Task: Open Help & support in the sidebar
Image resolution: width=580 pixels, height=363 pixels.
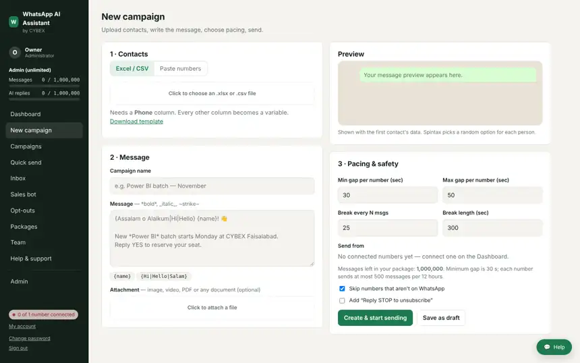Action: (x=44, y=258)
